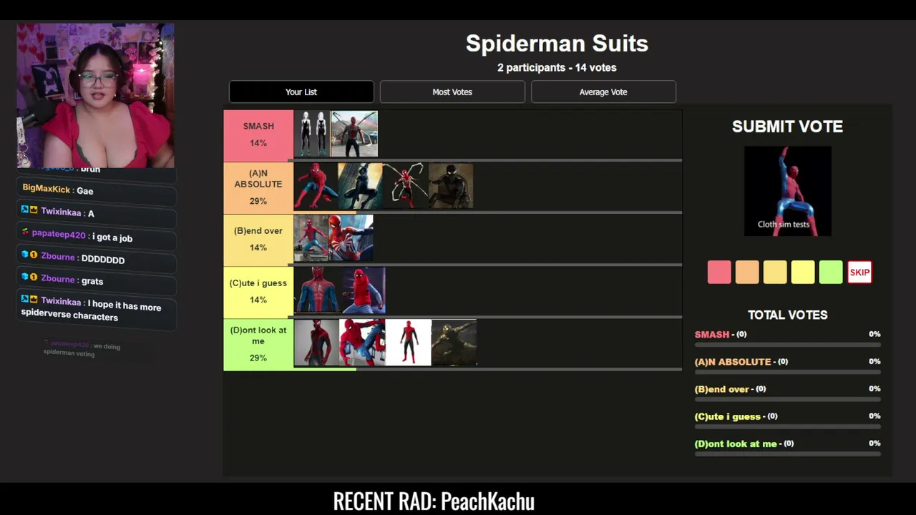Choose the pale gold vote swatch
Screen dimensions: 916x515
point(775,273)
